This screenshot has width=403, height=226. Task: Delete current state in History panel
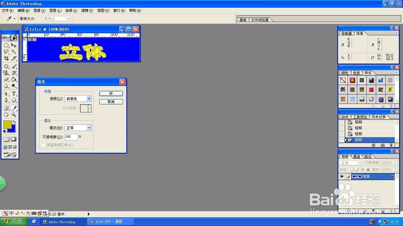coord(391,145)
